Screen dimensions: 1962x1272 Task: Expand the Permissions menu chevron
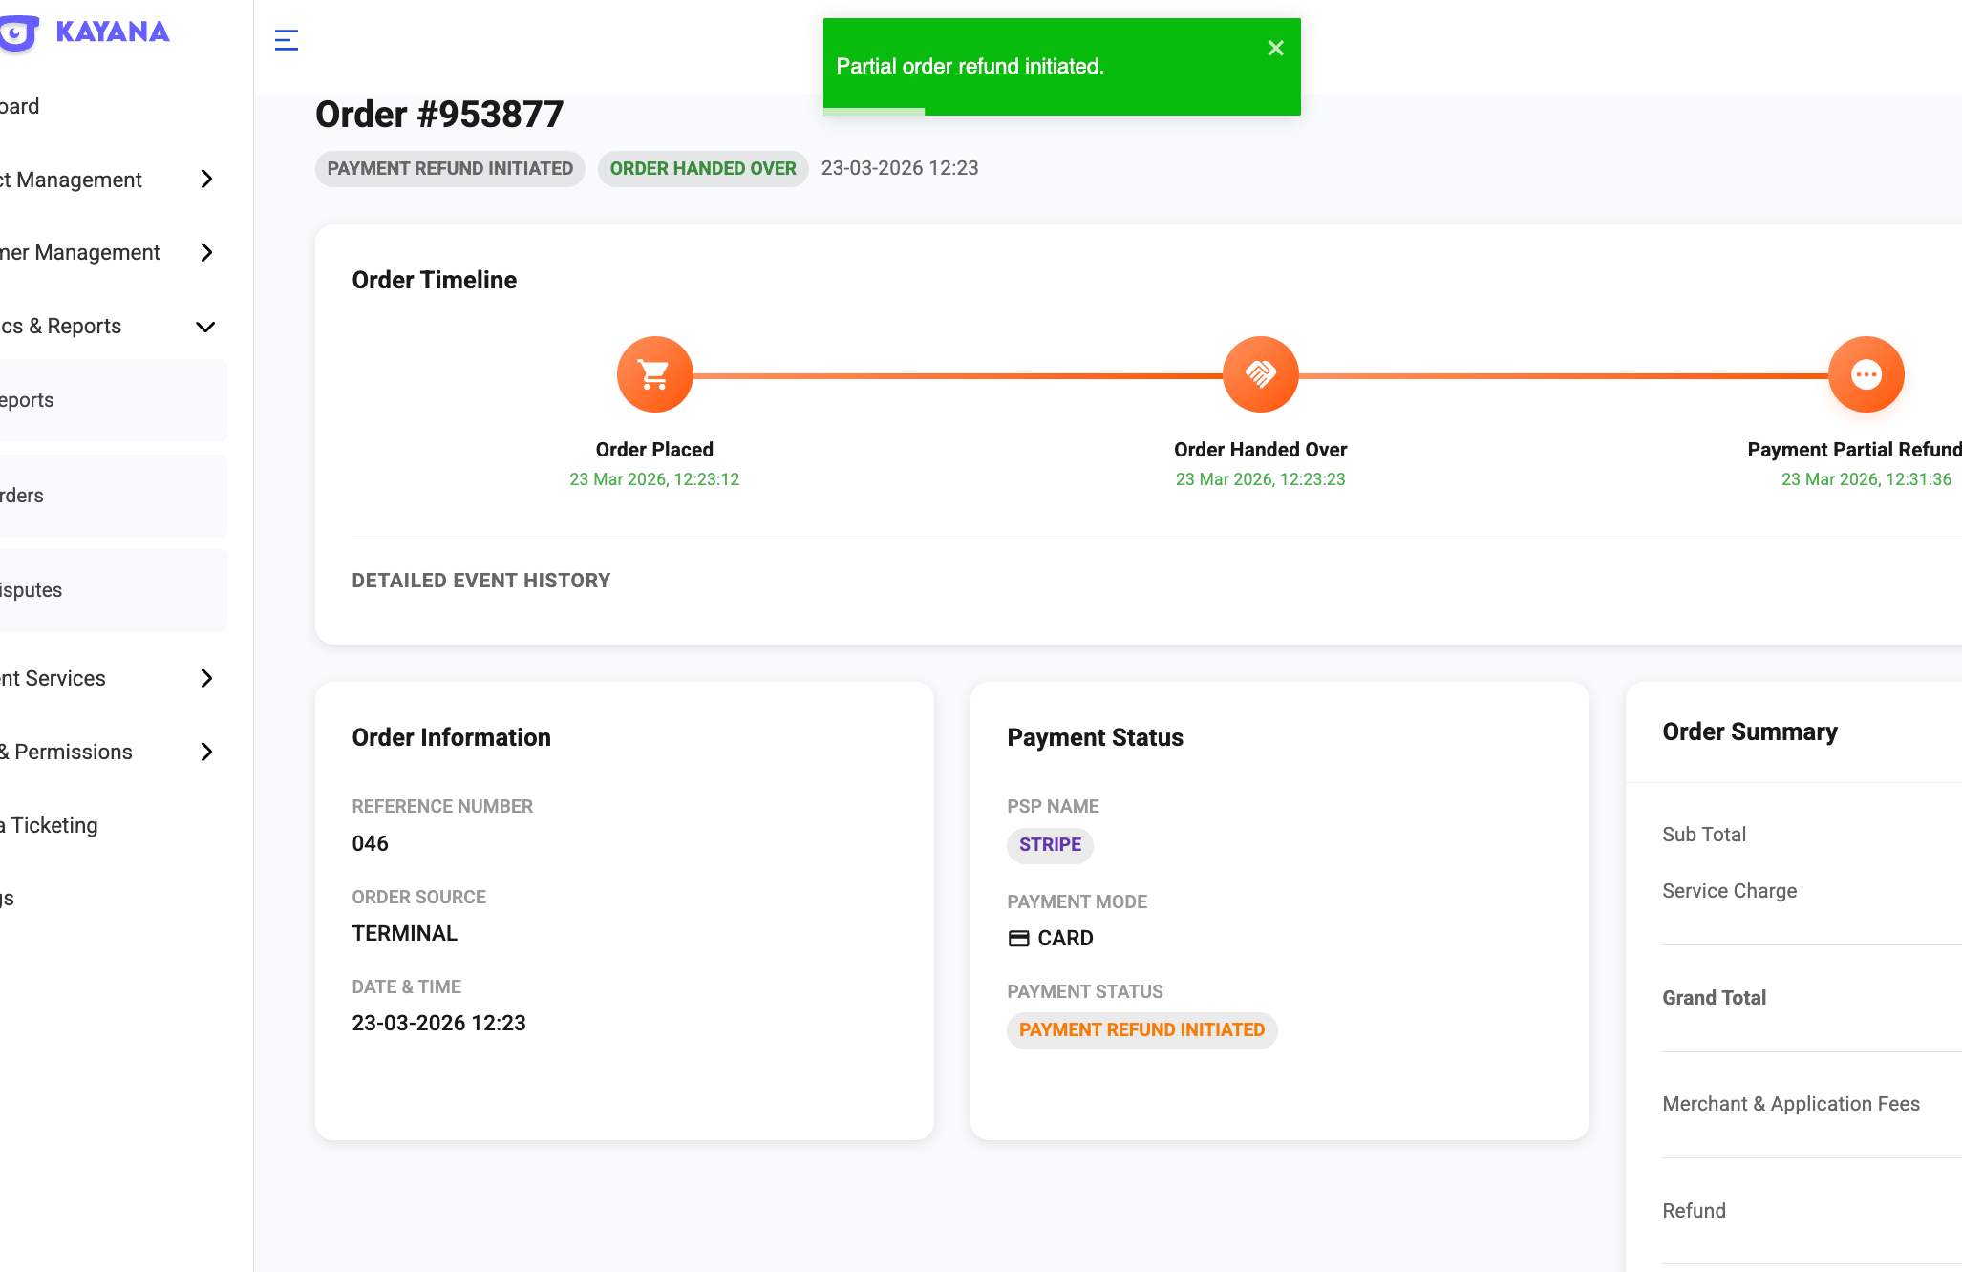(206, 752)
